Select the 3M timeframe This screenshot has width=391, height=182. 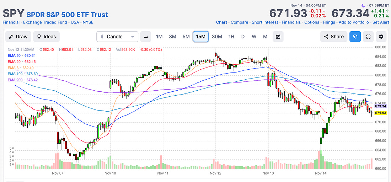coord(172,37)
